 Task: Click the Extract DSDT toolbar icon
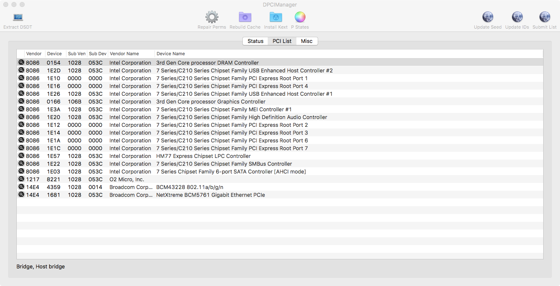18,18
